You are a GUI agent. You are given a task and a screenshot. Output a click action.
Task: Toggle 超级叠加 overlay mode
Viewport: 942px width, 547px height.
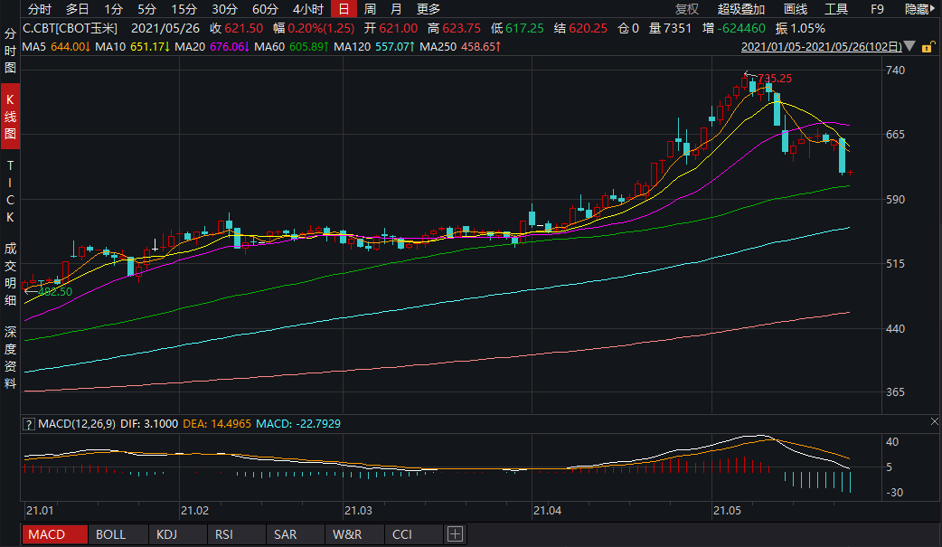(x=740, y=9)
